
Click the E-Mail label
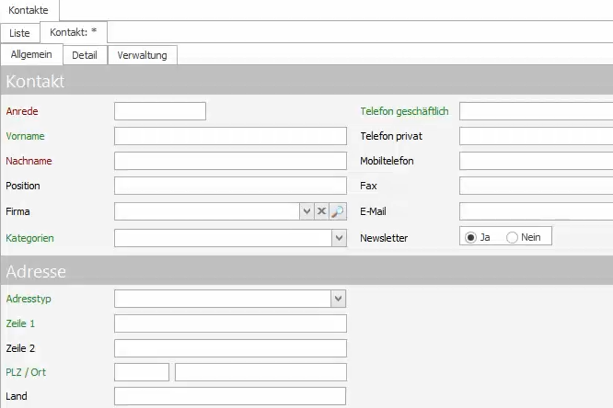pyautogui.click(x=373, y=211)
